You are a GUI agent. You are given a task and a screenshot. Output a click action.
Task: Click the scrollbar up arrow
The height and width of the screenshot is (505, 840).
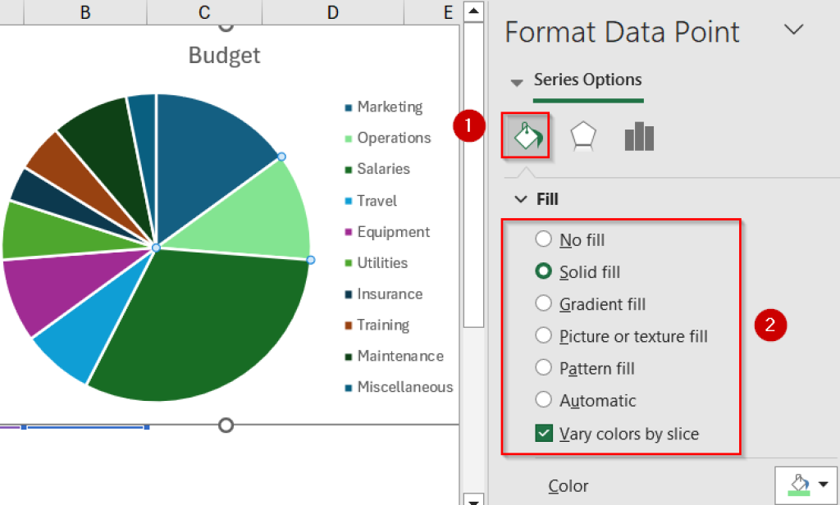[x=473, y=11]
